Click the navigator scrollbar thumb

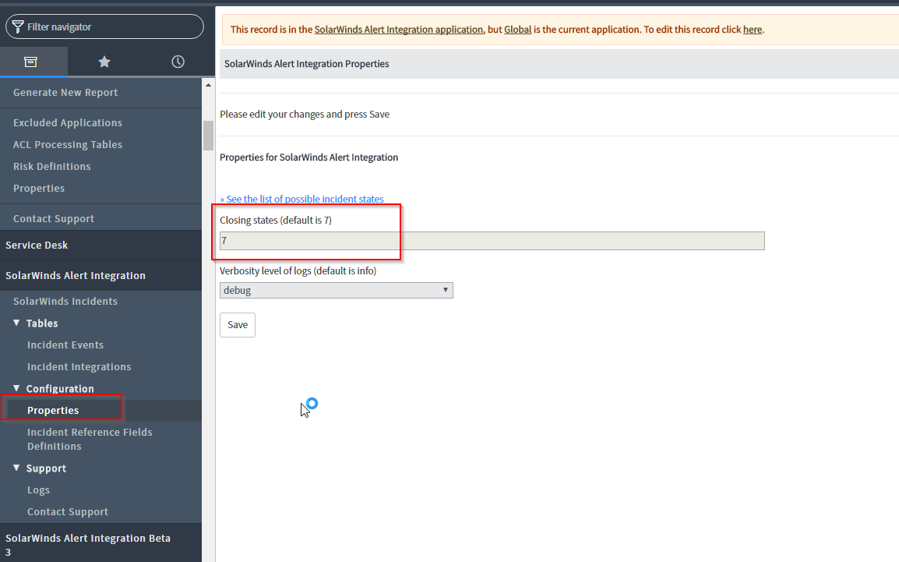click(208, 136)
